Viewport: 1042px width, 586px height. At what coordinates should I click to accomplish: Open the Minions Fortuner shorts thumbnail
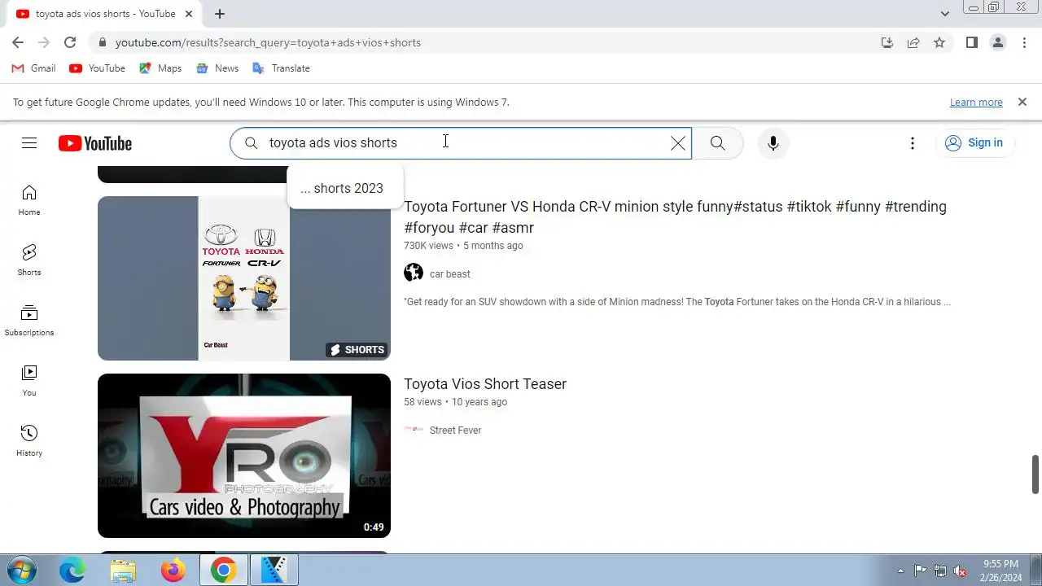(x=244, y=278)
